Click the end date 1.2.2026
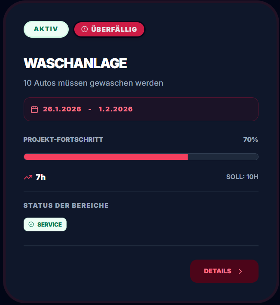Viewport: 280px width, 305px height. pyautogui.click(x=116, y=109)
